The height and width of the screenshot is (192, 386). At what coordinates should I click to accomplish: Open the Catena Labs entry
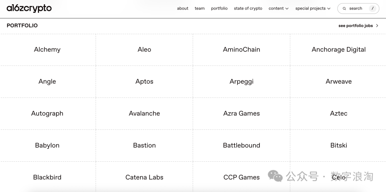tap(144, 177)
